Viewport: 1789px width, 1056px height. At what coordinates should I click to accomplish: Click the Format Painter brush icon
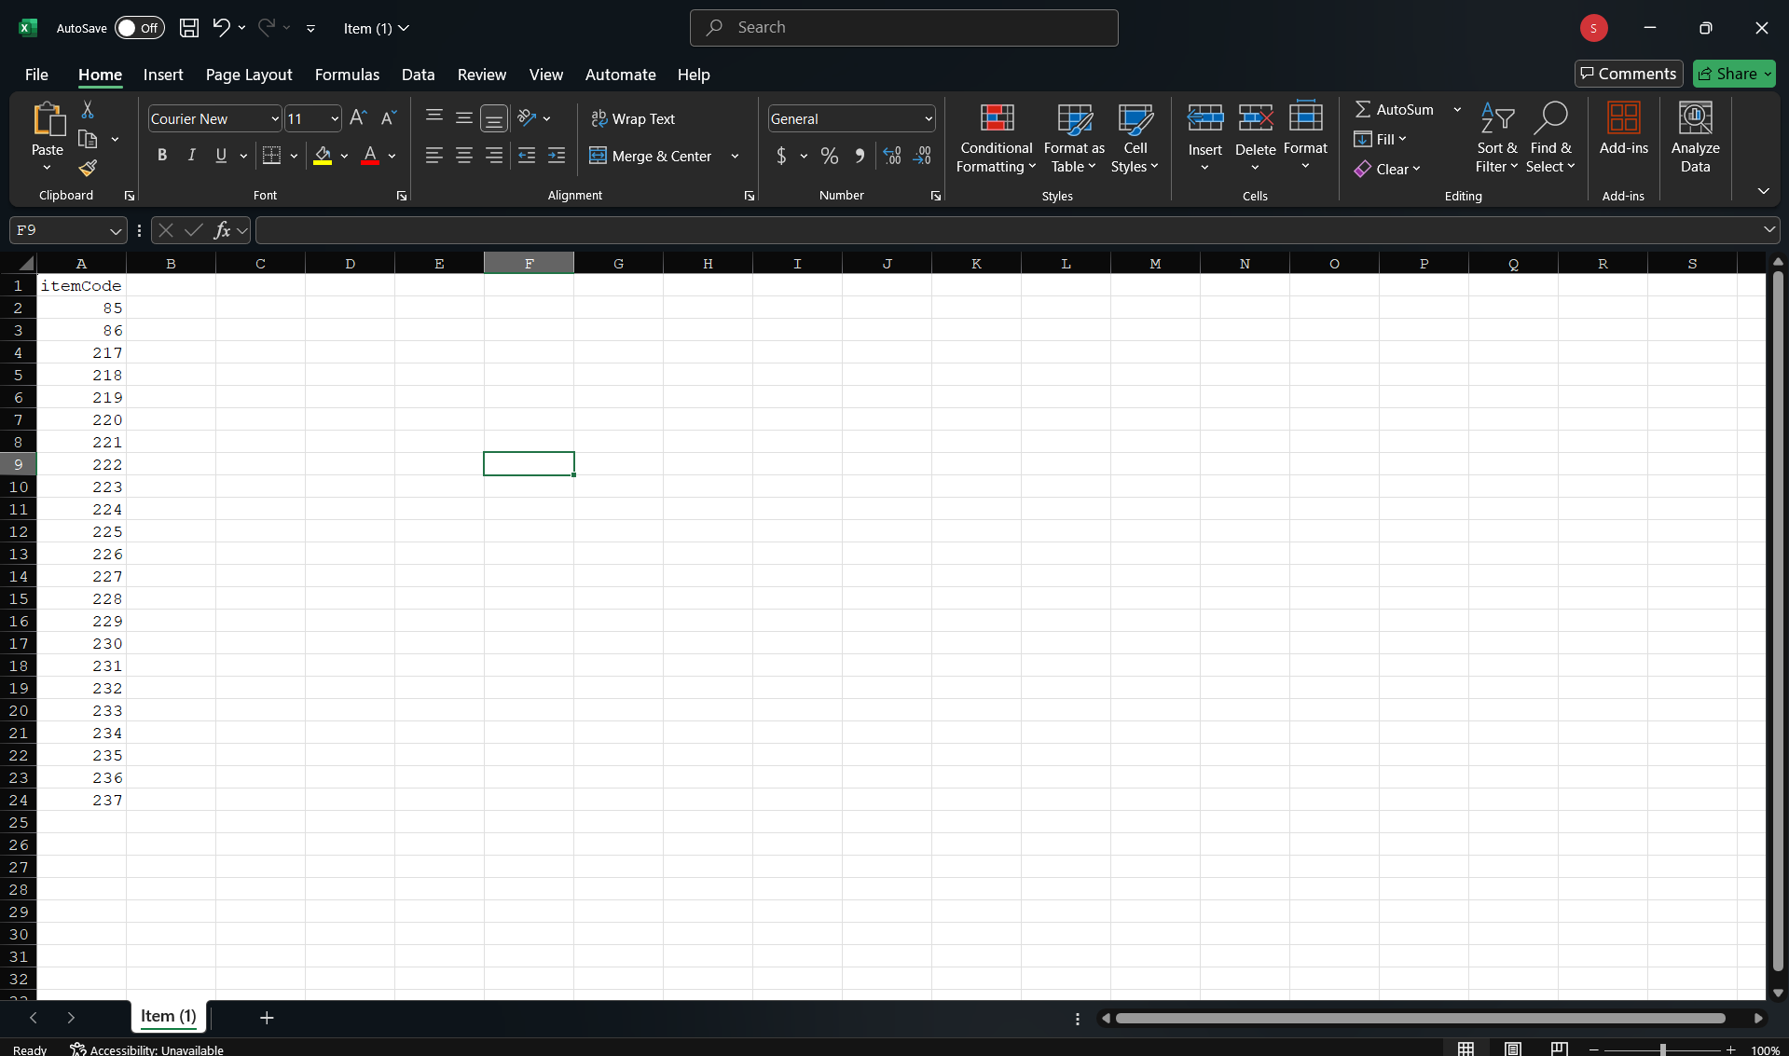[88, 169]
